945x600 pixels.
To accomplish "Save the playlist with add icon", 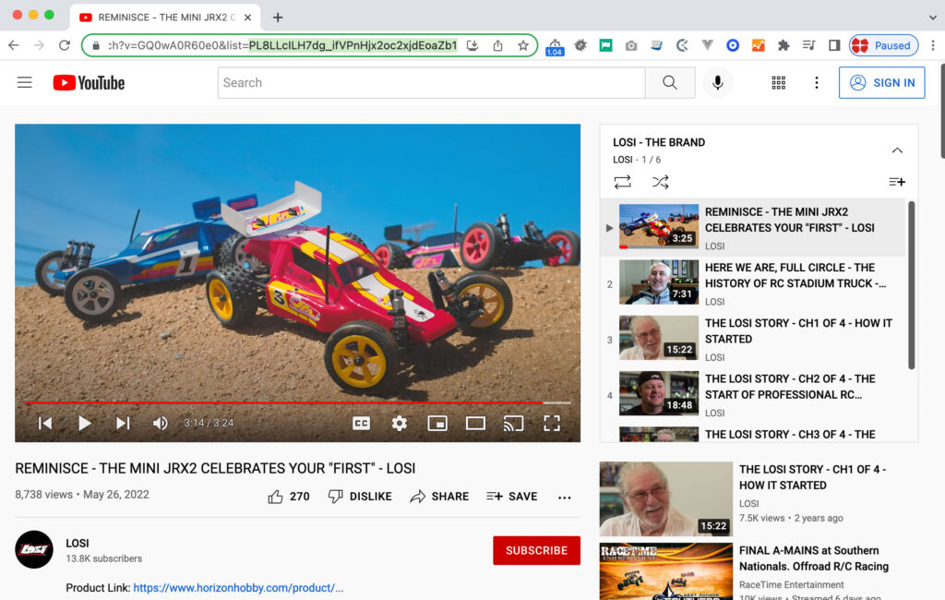I will pos(897,182).
